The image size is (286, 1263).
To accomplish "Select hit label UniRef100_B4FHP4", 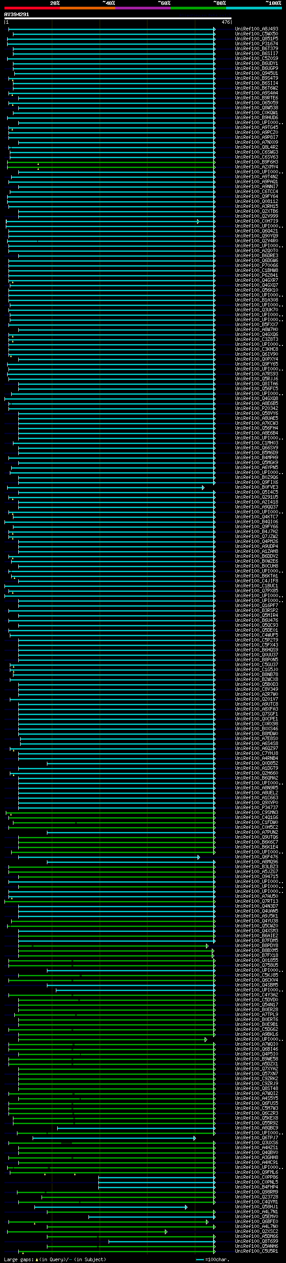I will pos(257,1187).
